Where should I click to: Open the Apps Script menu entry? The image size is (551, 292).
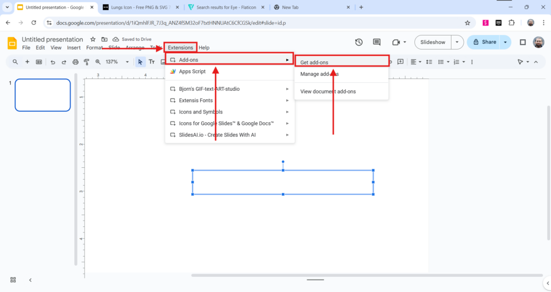[192, 72]
